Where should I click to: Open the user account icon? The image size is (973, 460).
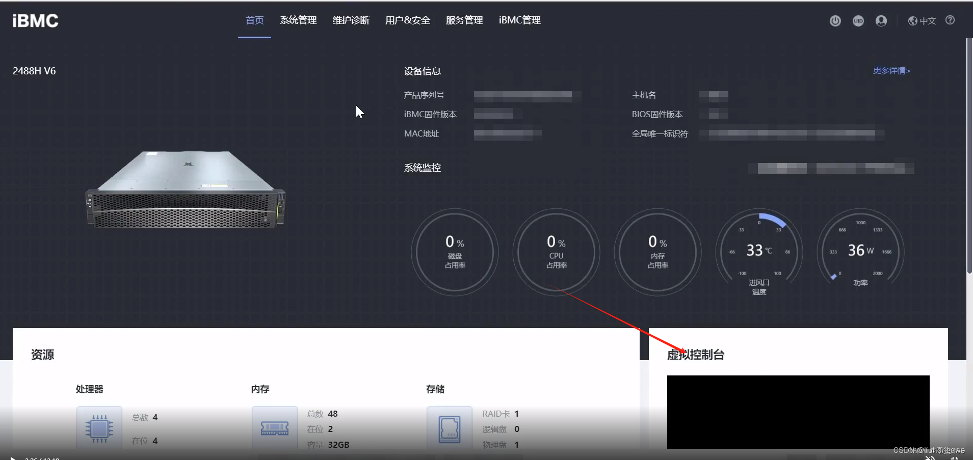[x=881, y=21]
